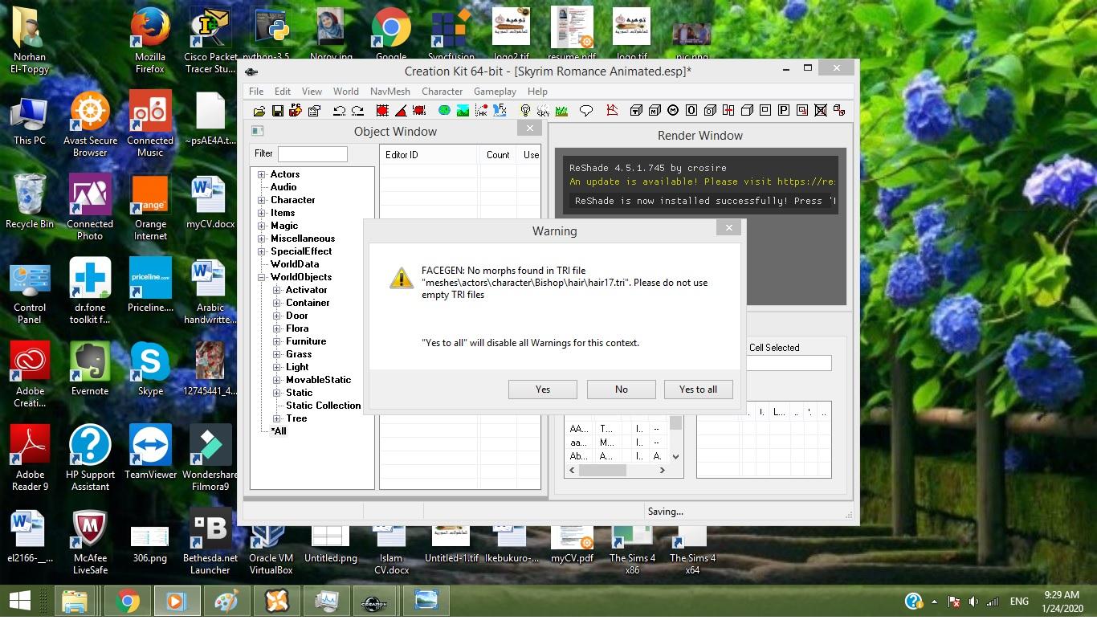Click the properties sheet toolbar icon
This screenshot has width=1097, height=620.
314,111
